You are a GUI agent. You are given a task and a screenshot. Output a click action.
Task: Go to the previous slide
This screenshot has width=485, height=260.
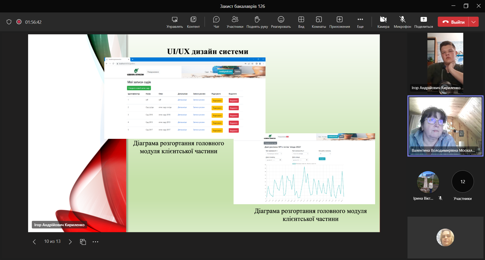(x=34, y=242)
